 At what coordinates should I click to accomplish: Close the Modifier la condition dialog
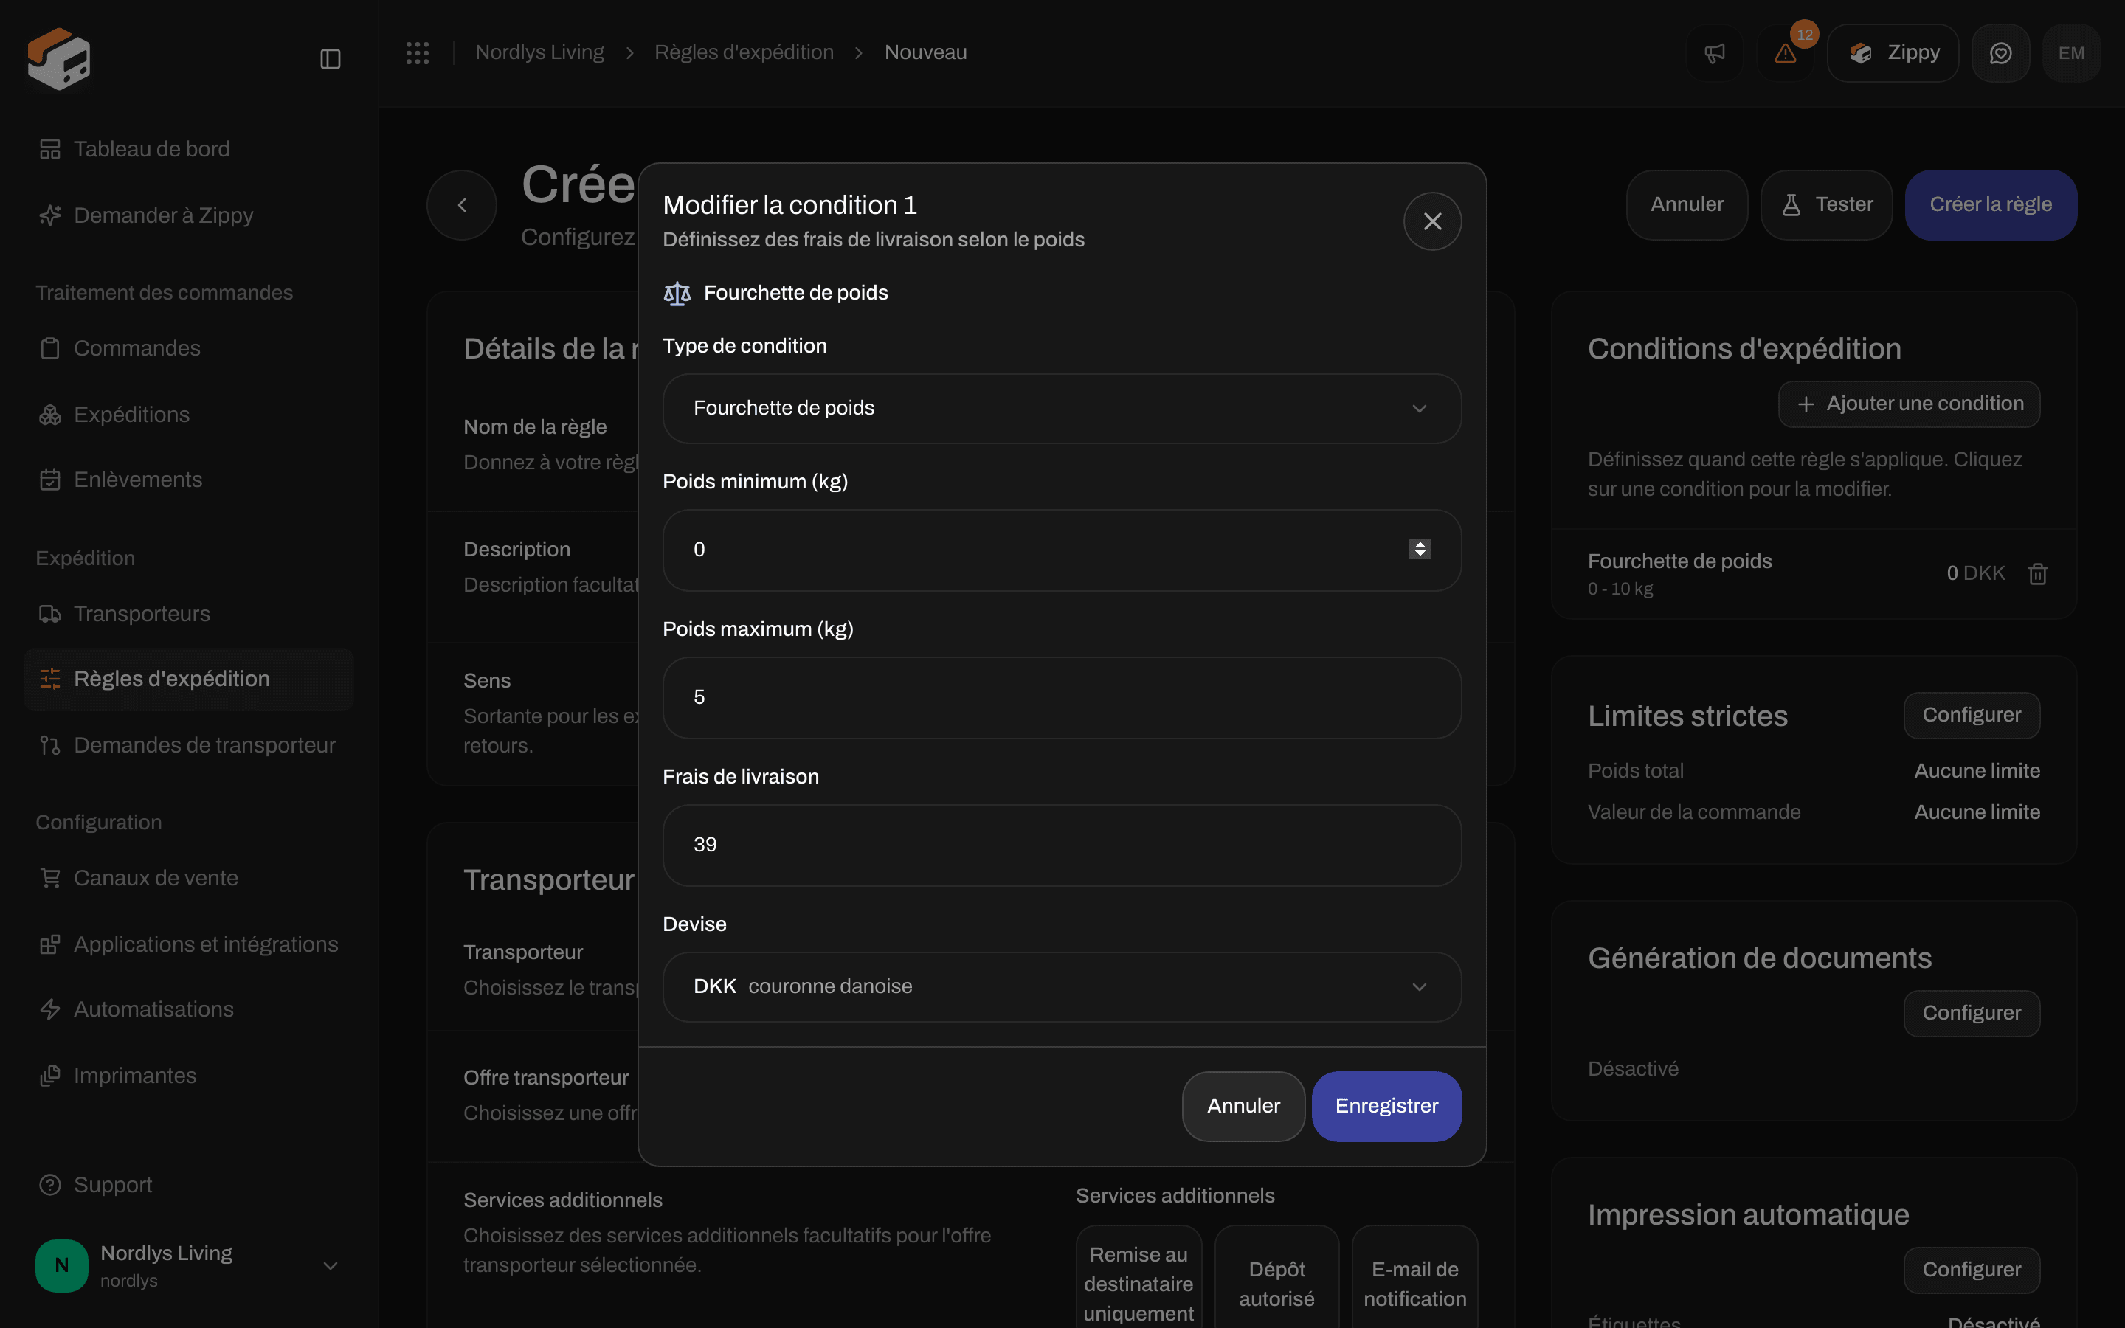click(x=1432, y=221)
